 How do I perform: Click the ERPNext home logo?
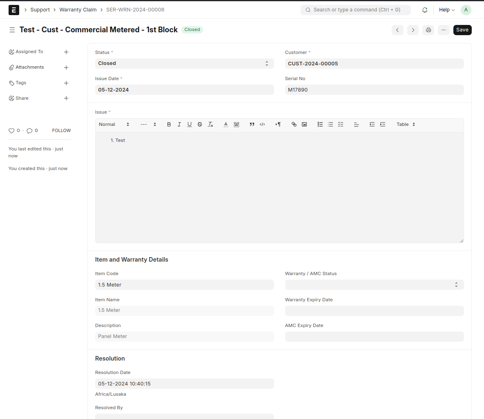pyautogui.click(x=13, y=10)
